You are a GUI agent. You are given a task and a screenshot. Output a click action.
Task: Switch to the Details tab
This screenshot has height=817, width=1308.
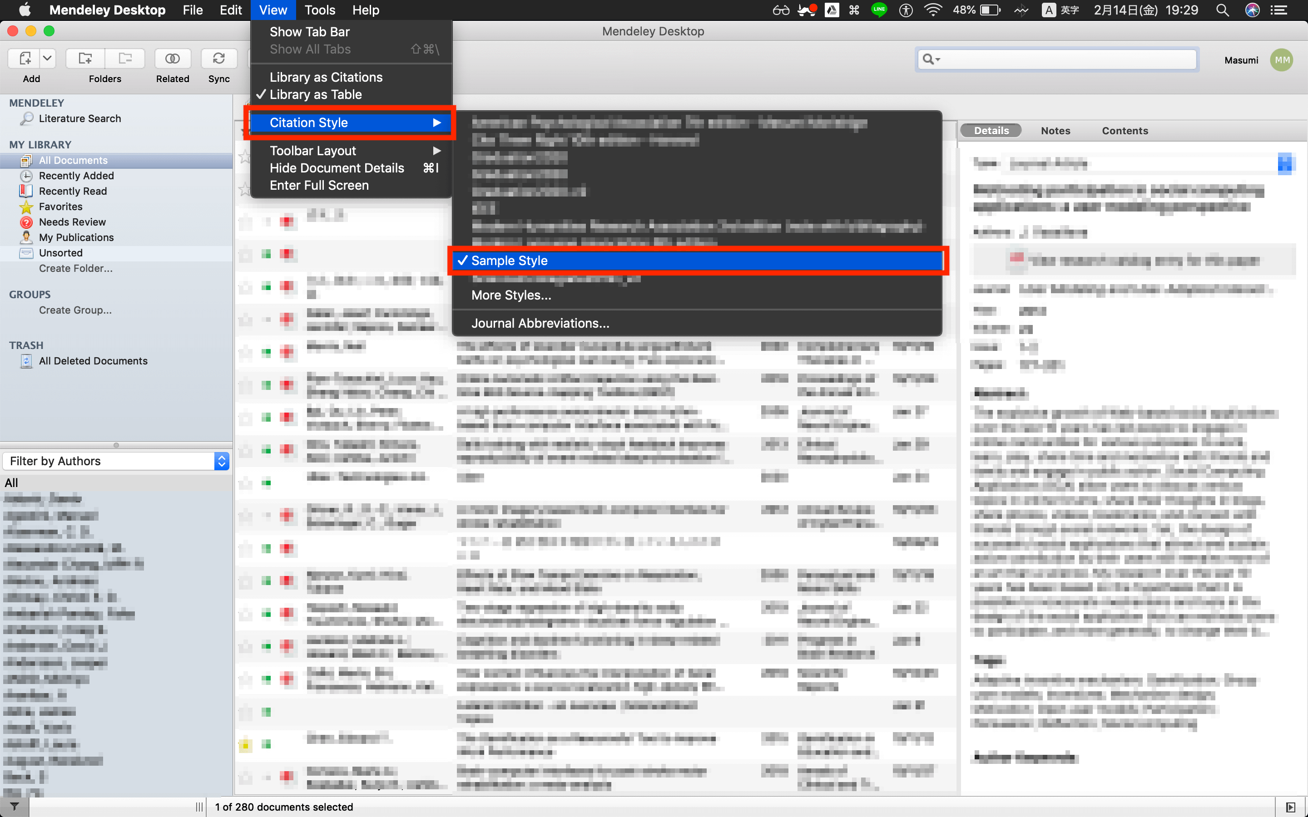[991, 130]
